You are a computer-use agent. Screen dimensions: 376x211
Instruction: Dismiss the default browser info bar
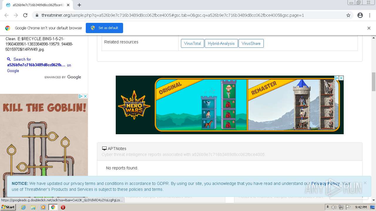pos(369,28)
